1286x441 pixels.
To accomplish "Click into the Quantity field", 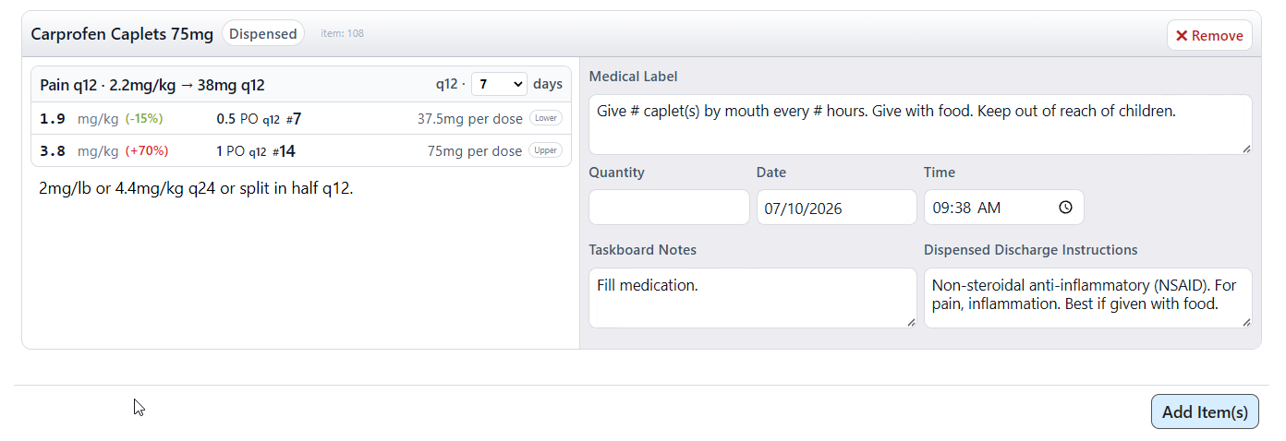I will coord(669,208).
